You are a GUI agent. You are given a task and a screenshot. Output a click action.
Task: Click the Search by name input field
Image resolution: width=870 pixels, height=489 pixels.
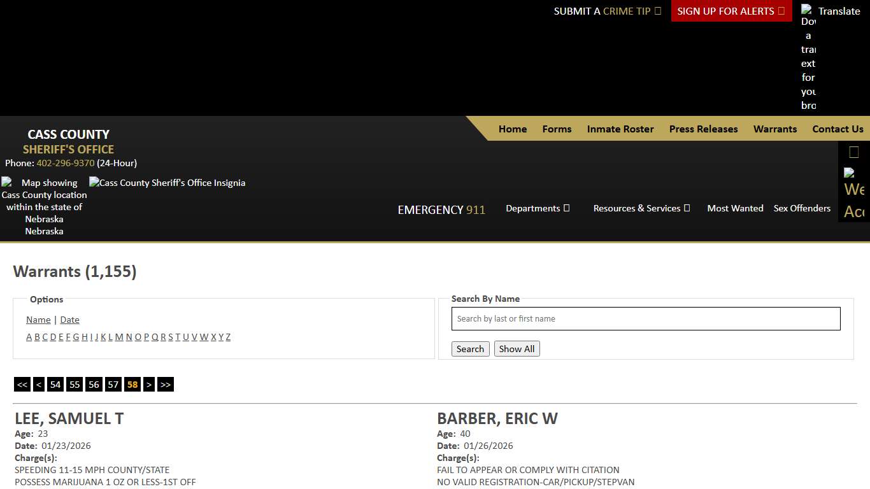coord(646,319)
